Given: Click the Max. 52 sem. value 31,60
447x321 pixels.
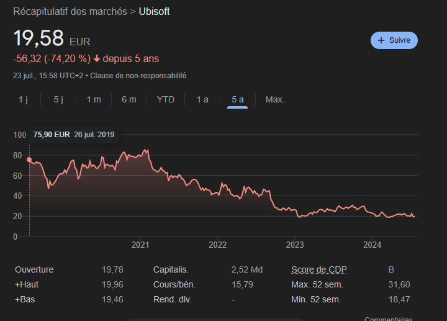Looking at the screenshot, I should (399, 284).
